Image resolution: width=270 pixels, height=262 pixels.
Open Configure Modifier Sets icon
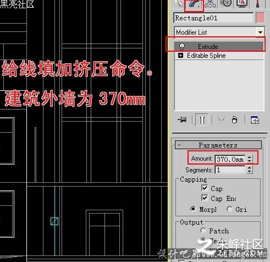tap(255, 120)
